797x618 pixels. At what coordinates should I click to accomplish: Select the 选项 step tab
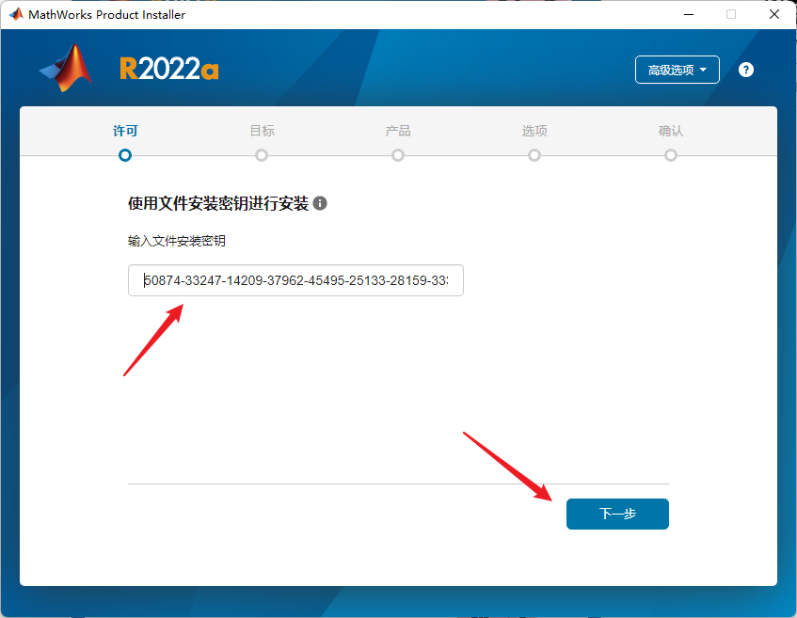(534, 131)
